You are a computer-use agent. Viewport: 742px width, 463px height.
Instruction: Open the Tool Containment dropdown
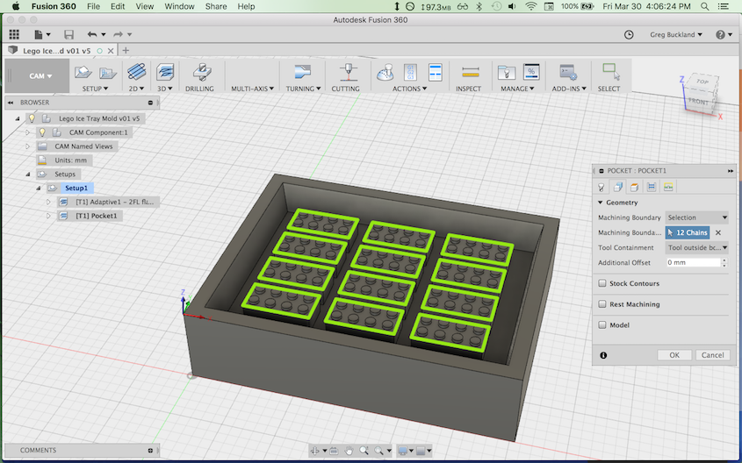pyautogui.click(x=696, y=247)
